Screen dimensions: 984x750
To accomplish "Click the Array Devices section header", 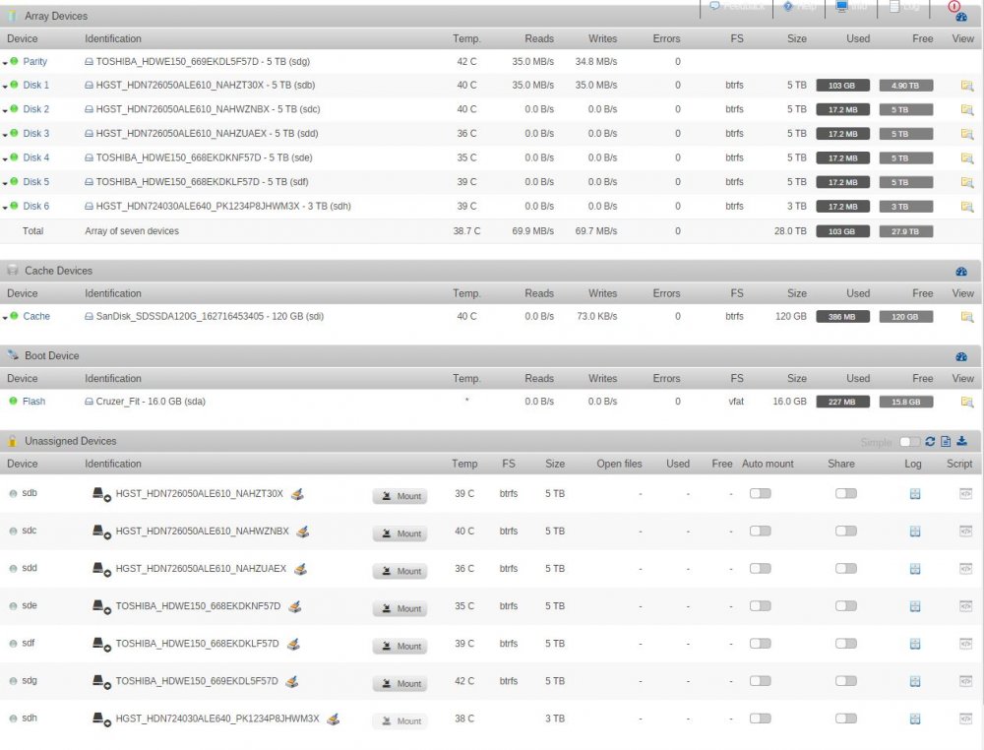I will click(x=491, y=17).
